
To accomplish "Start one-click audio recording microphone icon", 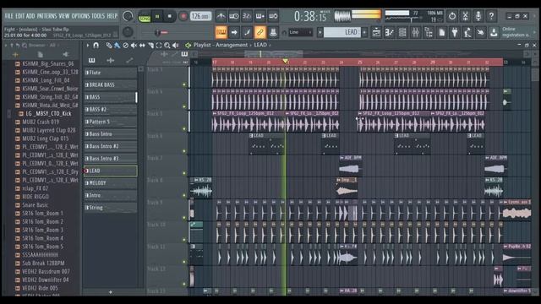I will 478,16.
